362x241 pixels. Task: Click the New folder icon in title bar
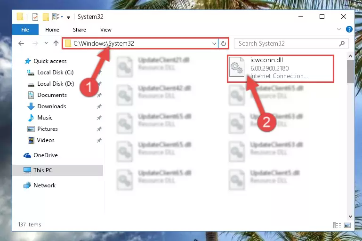coord(46,17)
